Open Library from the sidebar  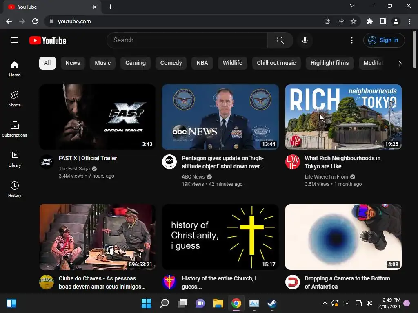coord(15,159)
